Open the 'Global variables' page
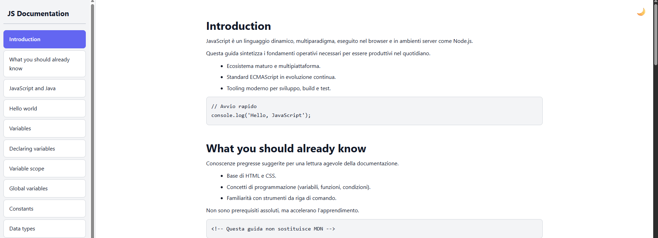The image size is (658, 238). pos(44,188)
